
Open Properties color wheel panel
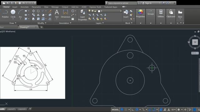(x=140, y=14)
